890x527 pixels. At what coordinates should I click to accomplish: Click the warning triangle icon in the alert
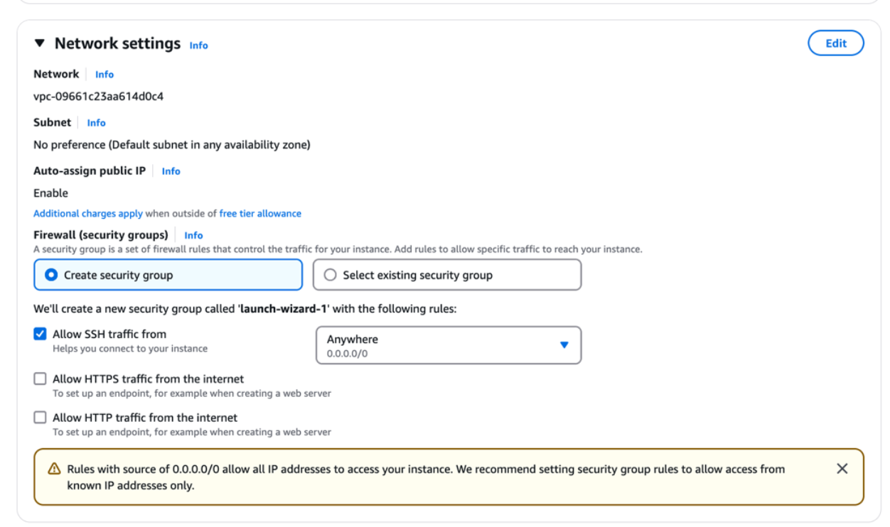click(x=54, y=469)
